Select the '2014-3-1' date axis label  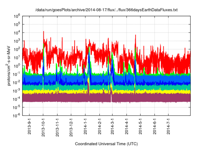112,127
